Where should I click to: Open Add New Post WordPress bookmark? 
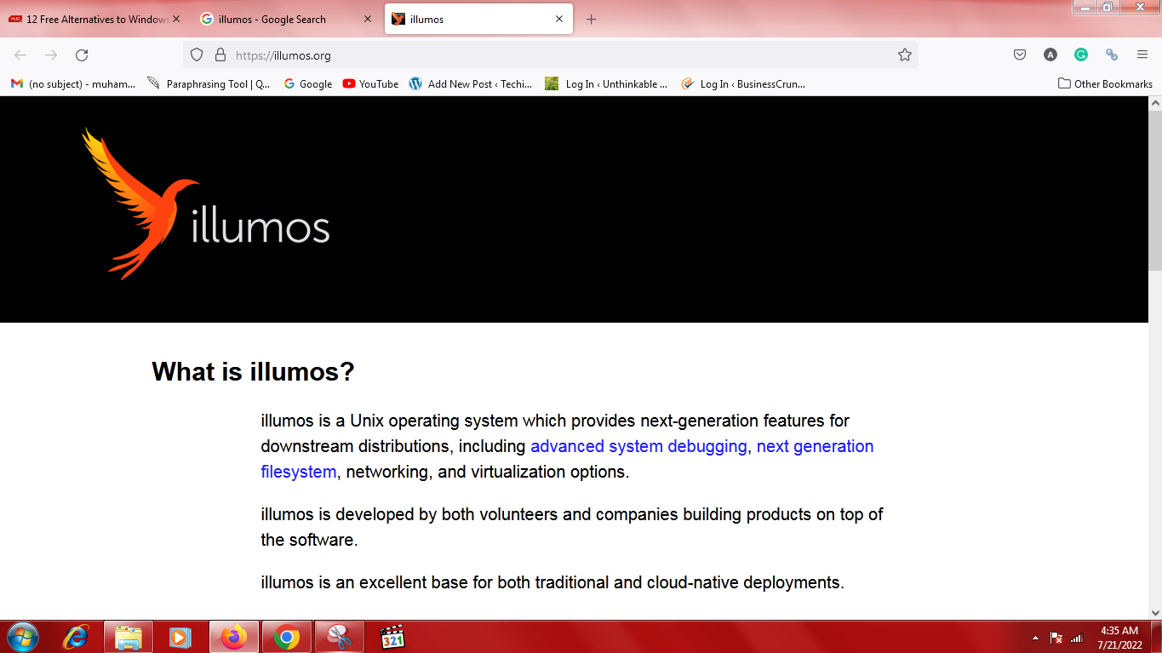[471, 84]
